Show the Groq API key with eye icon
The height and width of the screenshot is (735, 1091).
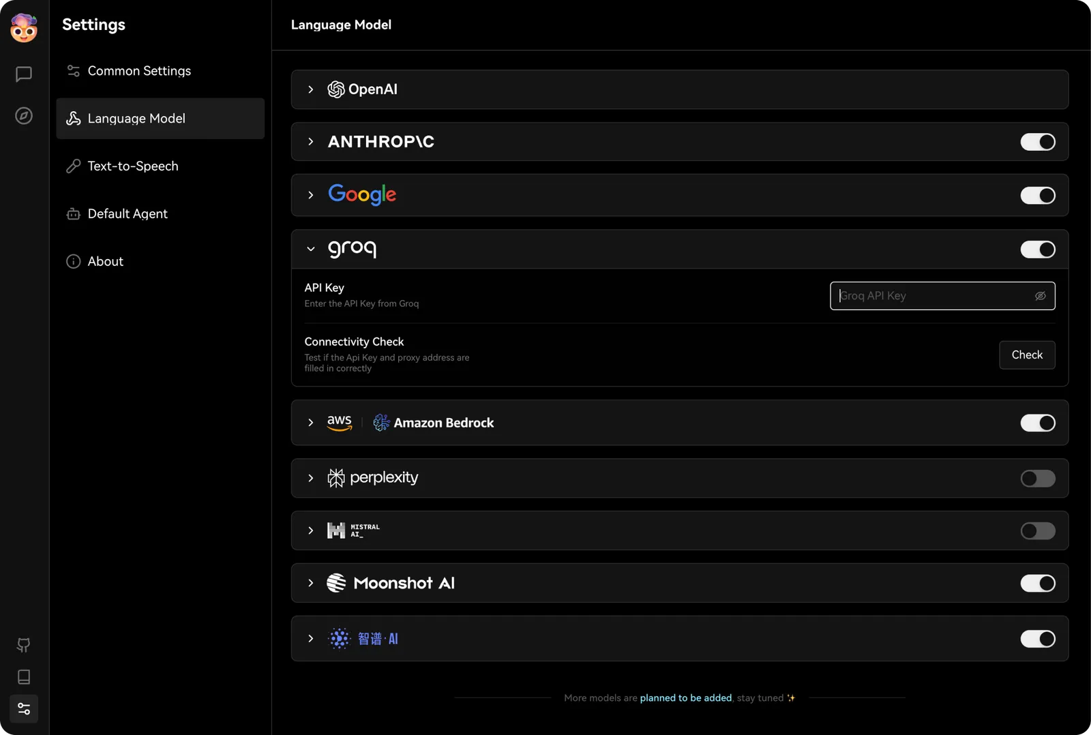[x=1041, y=296]
